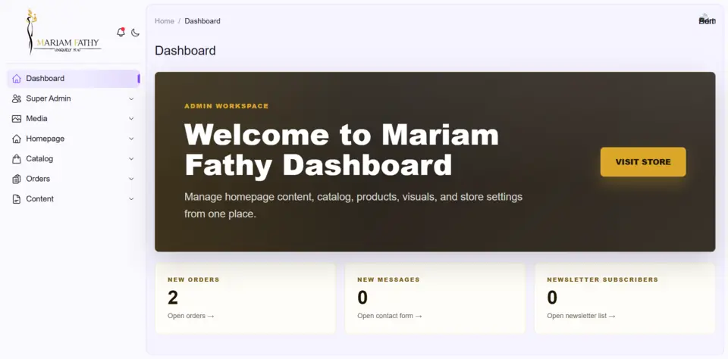Viewport: 728px width, 359px height.
Task: Expand the Orders chevron
Action: (131, 179)
